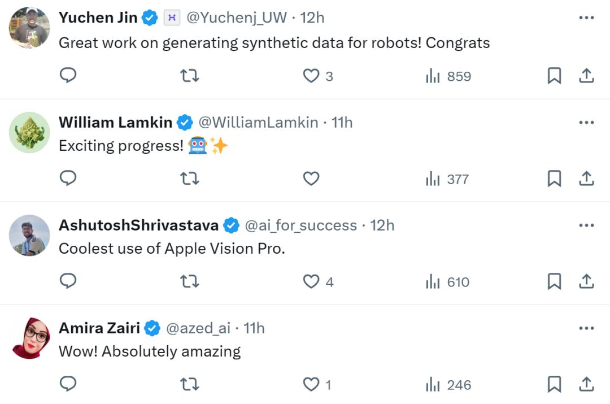The width and height of the screenshot is (610, 404).
Task: Open more options on Yuchen Jin's tweet
Action: 587,18
